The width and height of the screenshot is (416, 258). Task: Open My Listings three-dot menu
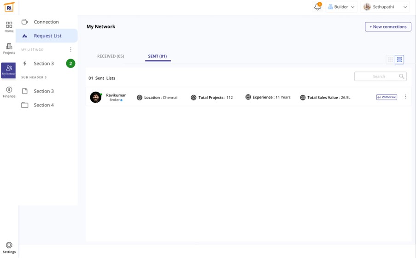[70, 50]
